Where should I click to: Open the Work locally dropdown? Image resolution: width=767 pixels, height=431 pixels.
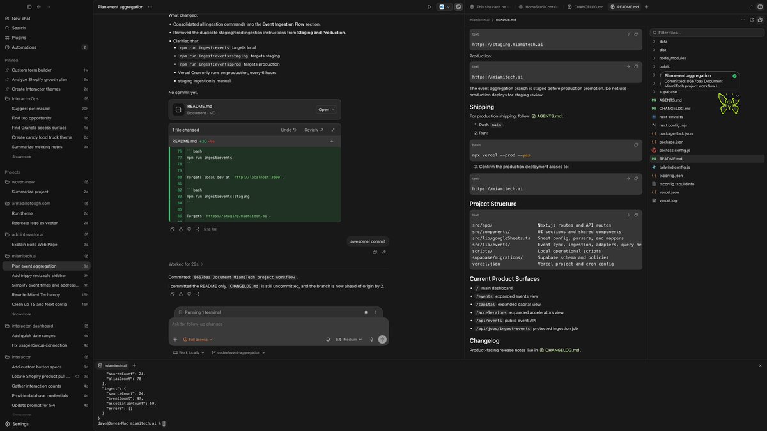tap(189, 352)
